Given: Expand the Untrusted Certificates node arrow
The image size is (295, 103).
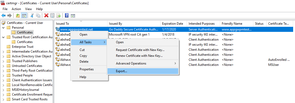Looking at the screenshot, I should pos(3,66).
